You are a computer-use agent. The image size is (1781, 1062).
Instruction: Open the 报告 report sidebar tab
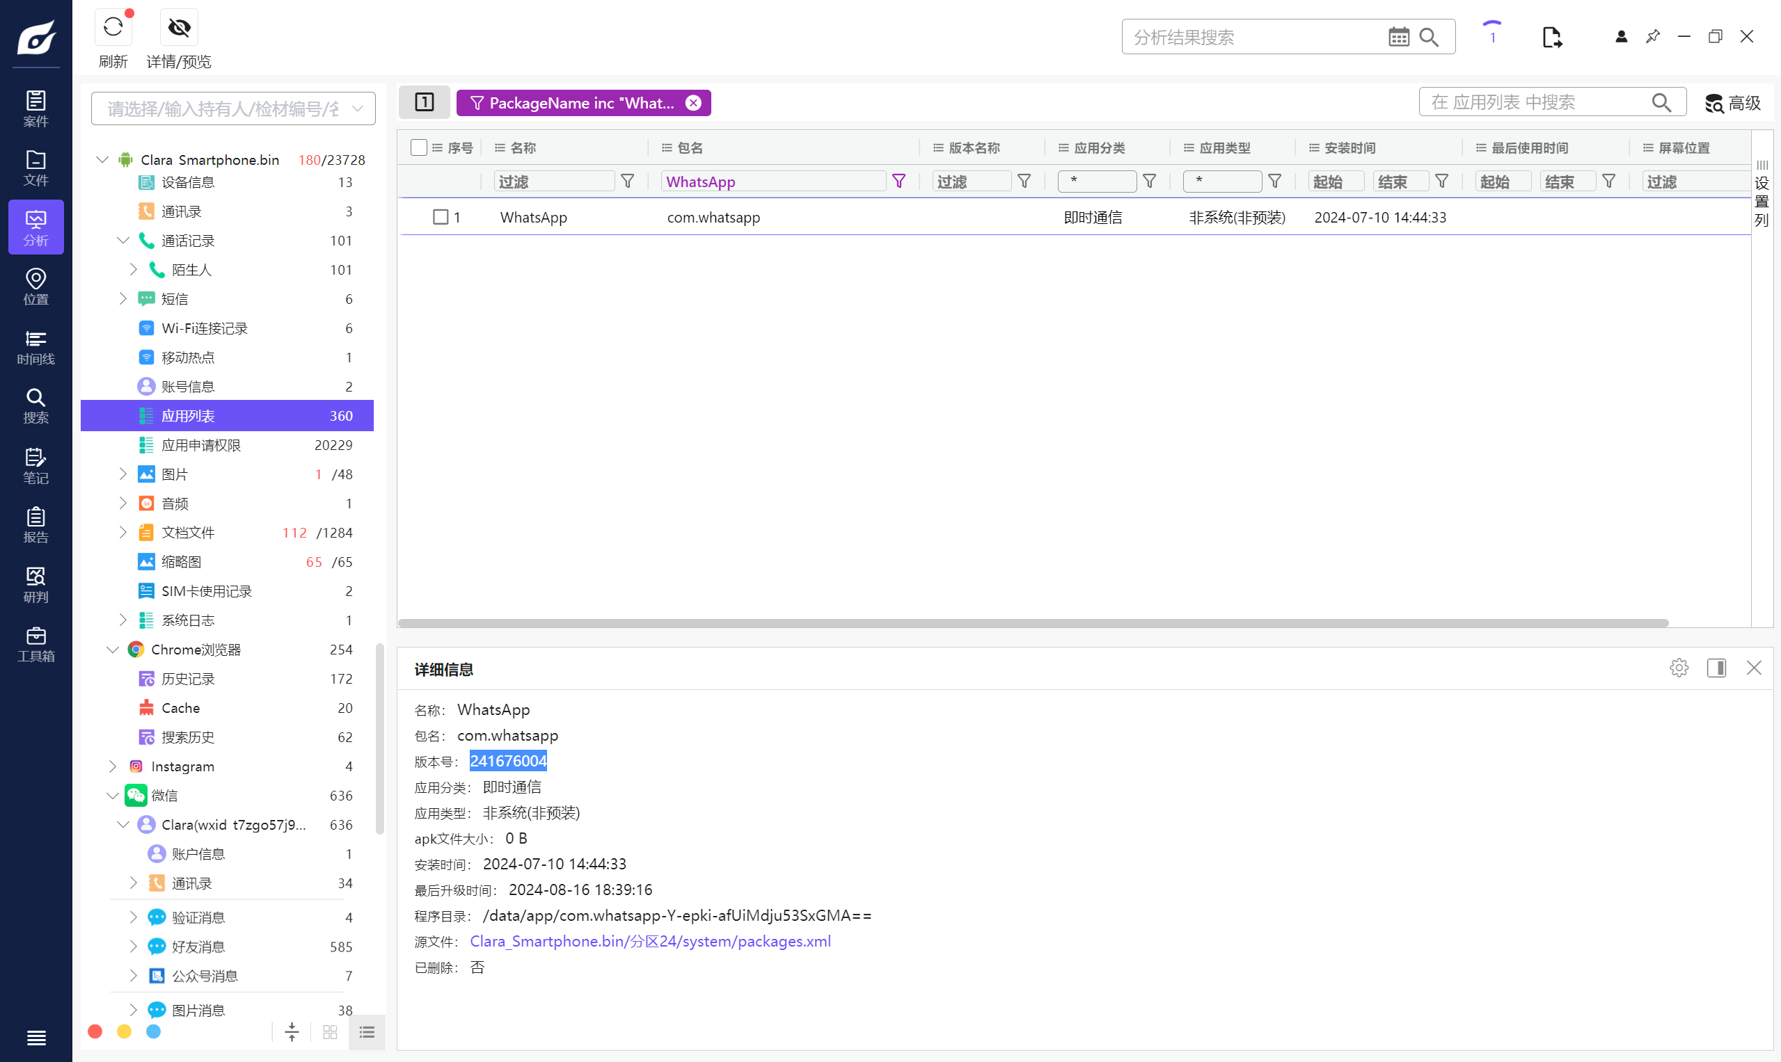pyautogui.click(x=35, y=524)
